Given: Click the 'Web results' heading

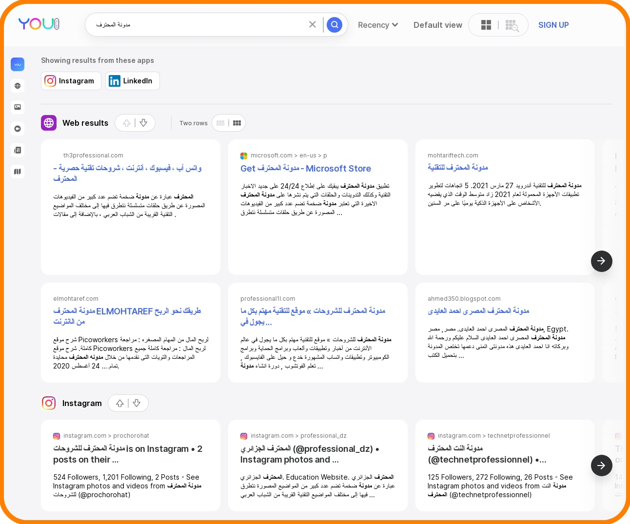Looking at the screenshot, I should click(x=85, y=123).
